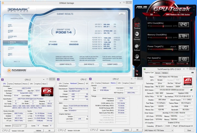Select the Graphics Card tab in GPU-Z
Viewport: 197px width, 133px height.
tap(149, 73)
